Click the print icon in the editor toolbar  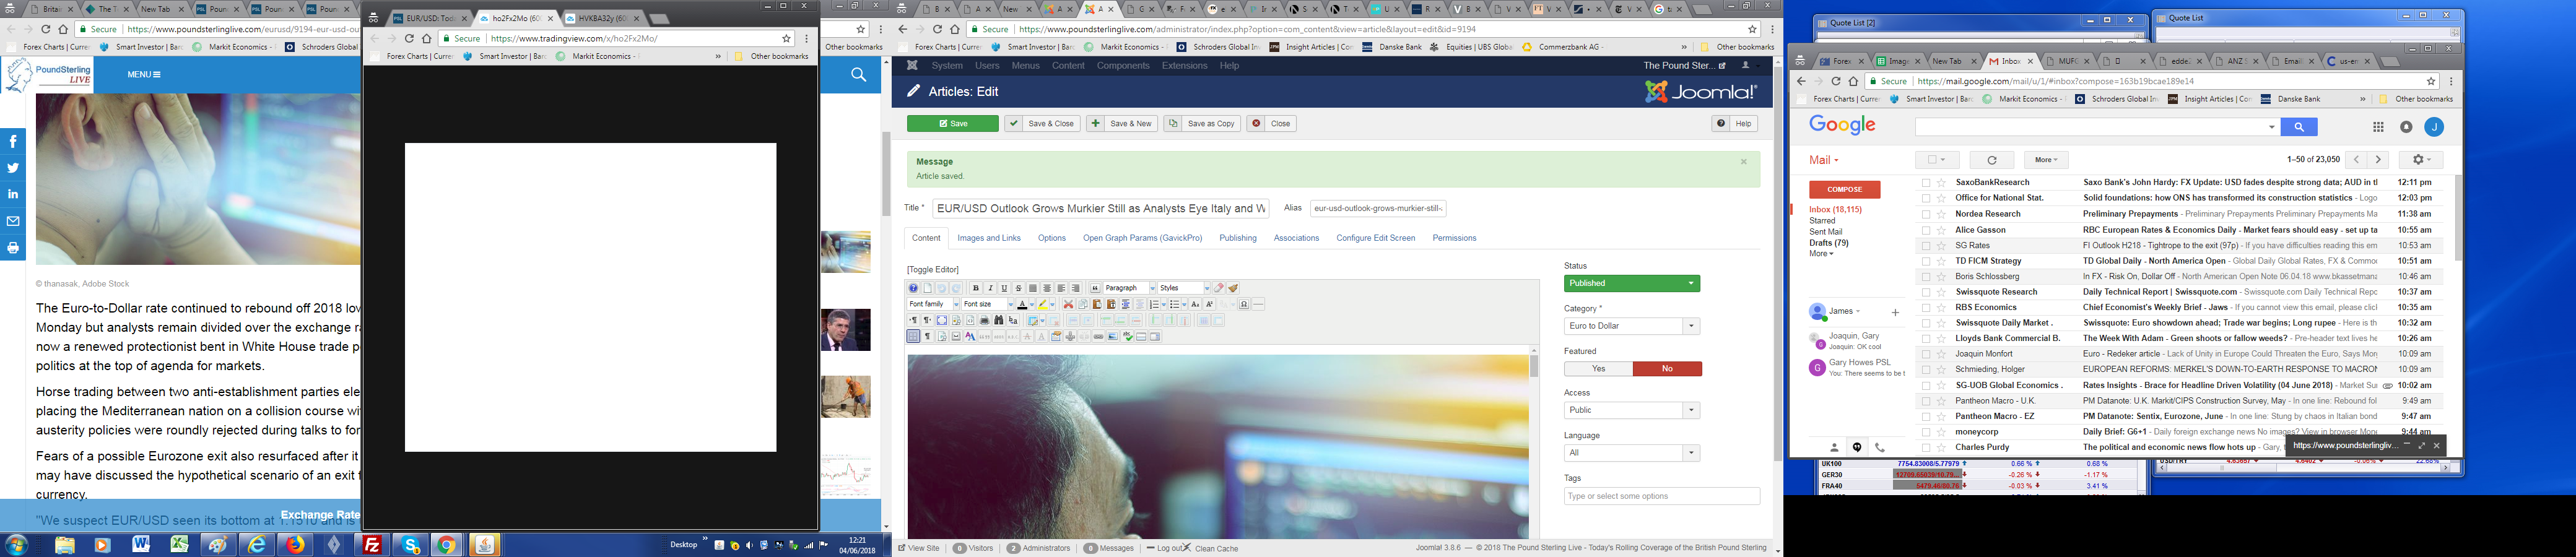pyautogui.click(x=984, y=320)
